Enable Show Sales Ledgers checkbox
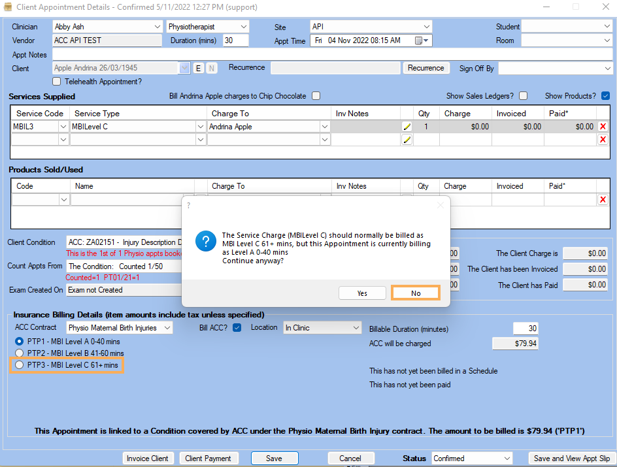617x467 pixels. [523, 96]
